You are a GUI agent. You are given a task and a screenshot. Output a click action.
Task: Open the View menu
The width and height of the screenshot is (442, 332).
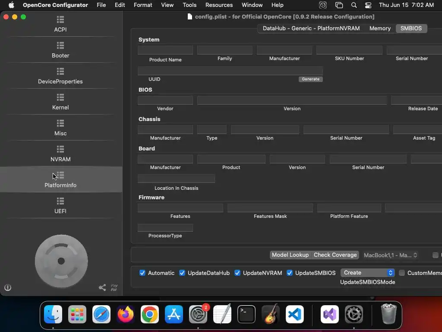coord(167,5)
